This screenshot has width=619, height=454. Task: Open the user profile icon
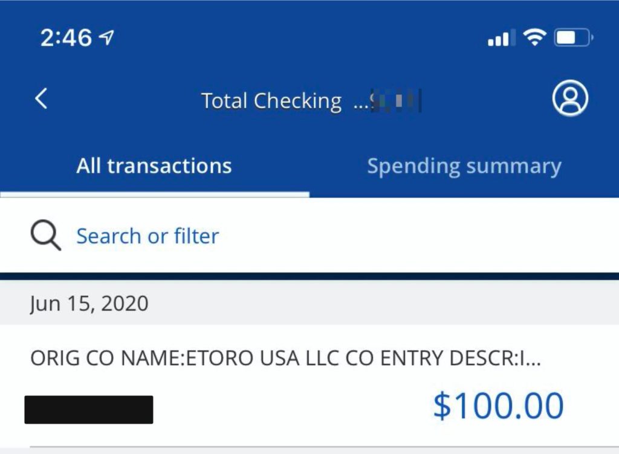coord(569,99)
